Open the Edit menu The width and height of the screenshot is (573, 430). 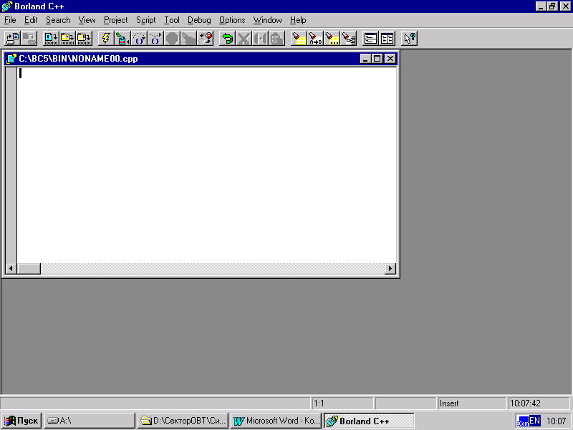coord(31,20)
